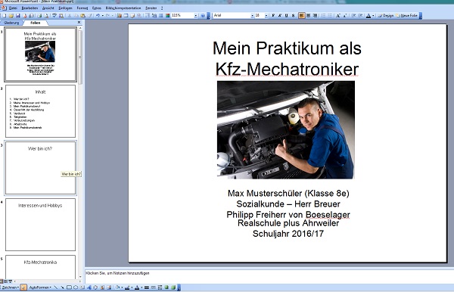Click the Neue Folie button
Screen dimensions: 454x292
click(407, 16)
